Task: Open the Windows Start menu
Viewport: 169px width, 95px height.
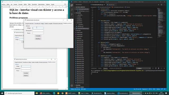Action: [x=2, y=93]
